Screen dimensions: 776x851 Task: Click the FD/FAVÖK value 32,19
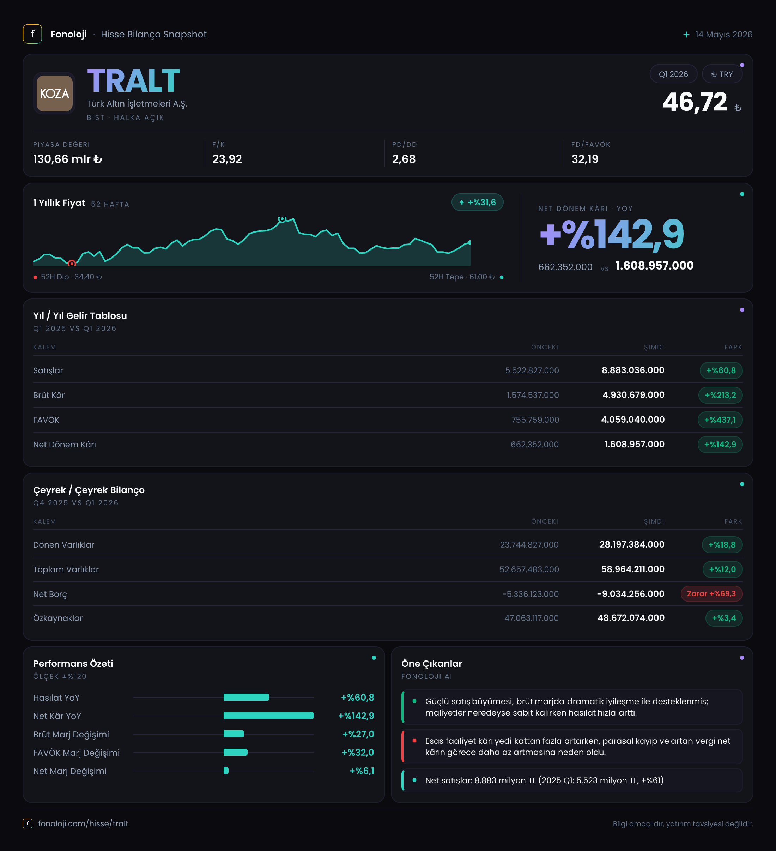tap(585, 159)
